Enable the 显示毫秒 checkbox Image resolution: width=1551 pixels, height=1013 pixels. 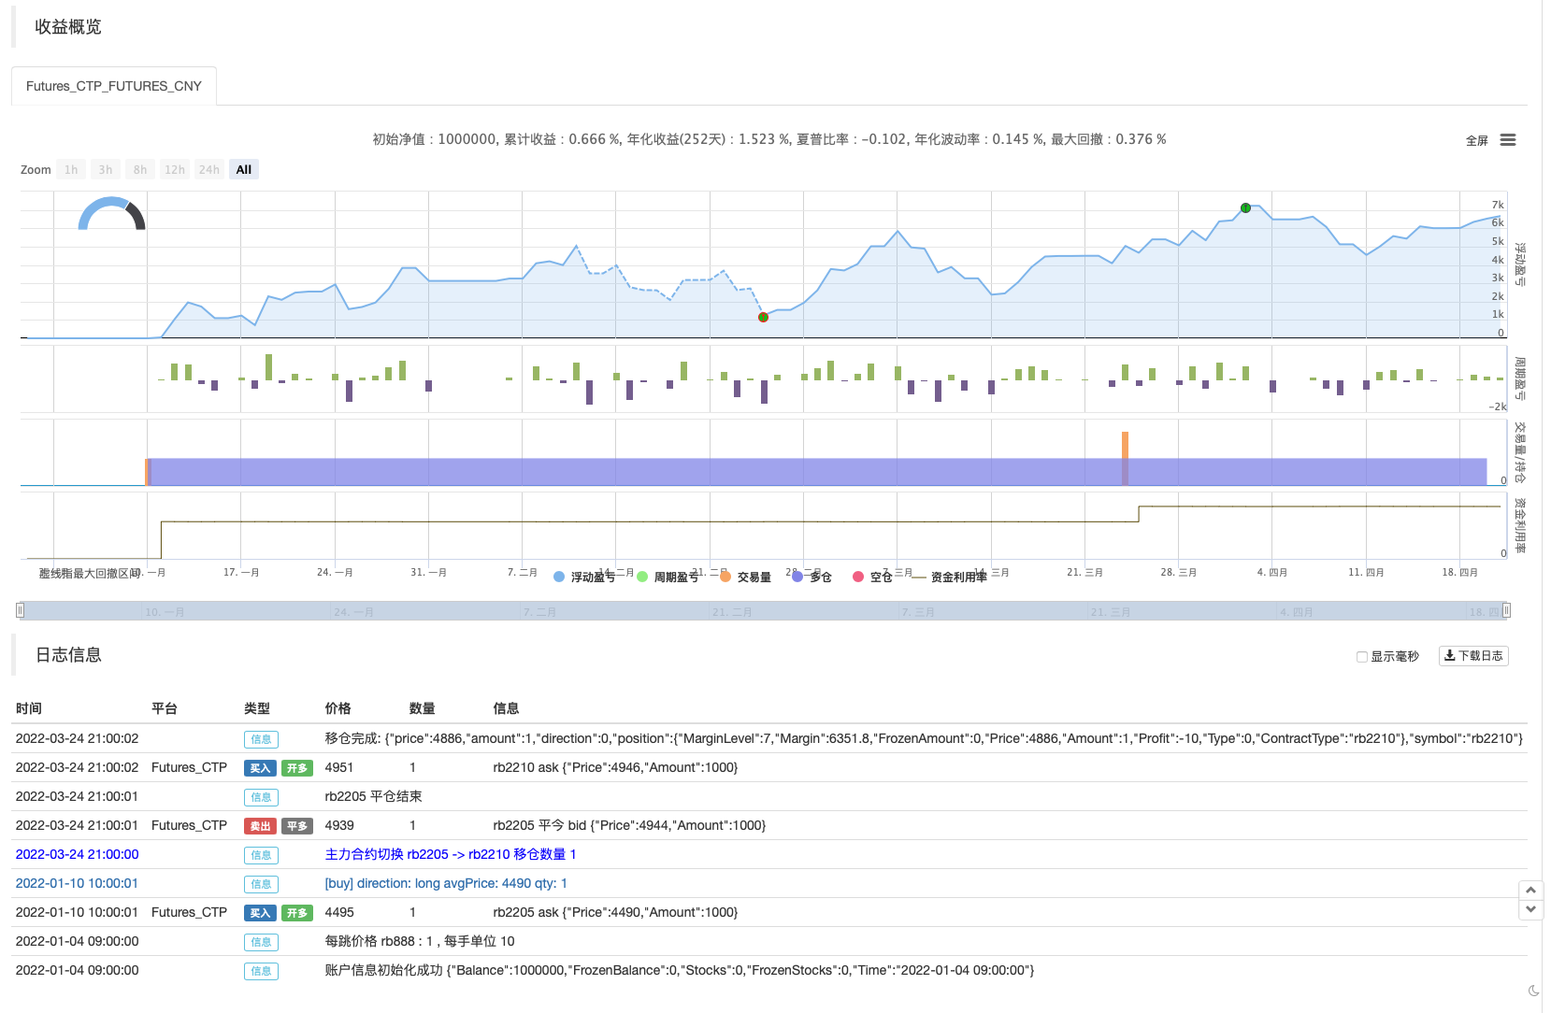[x=1362, y=657]
